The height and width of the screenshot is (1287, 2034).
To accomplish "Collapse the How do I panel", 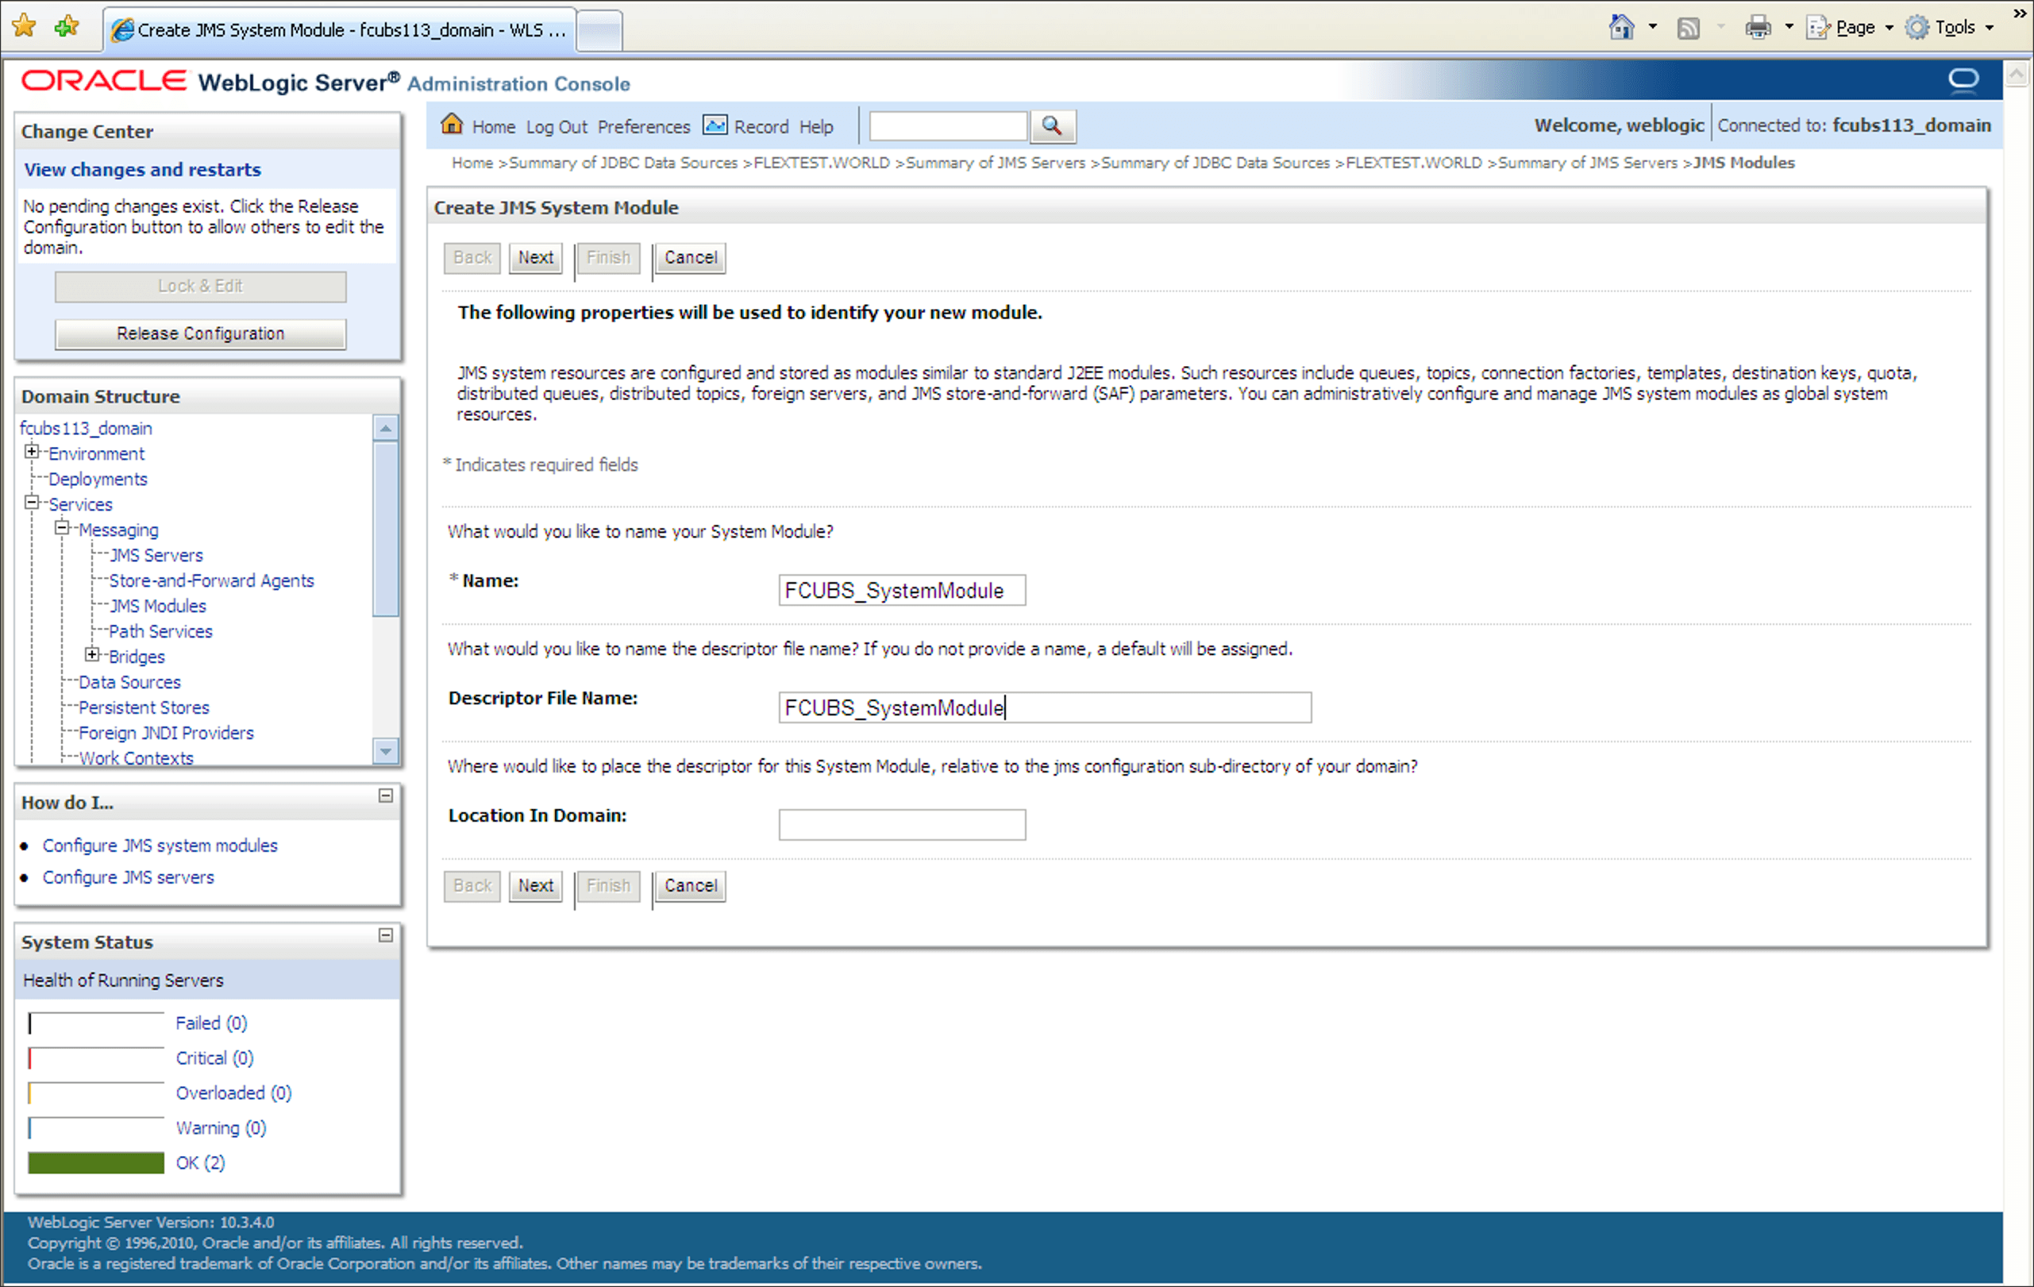I will pos(385,796).
